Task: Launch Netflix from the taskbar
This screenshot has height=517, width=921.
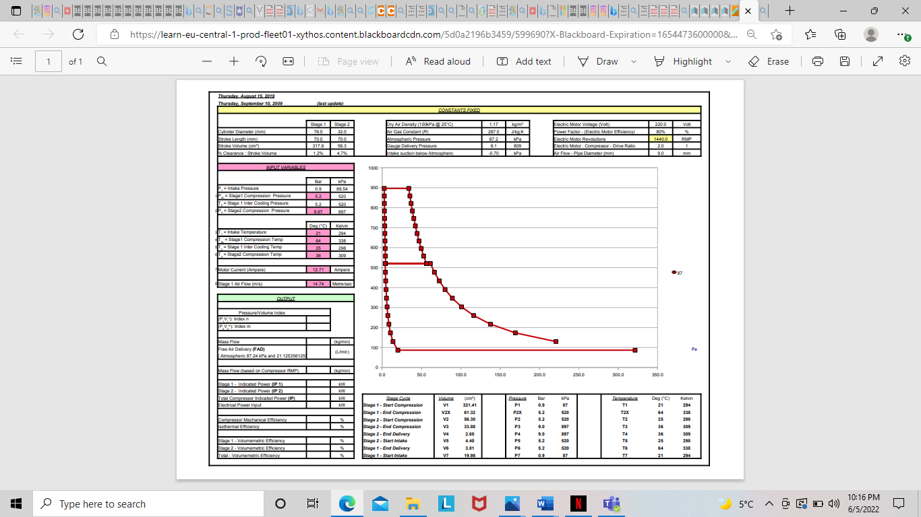Action: [x=578, y=504]
